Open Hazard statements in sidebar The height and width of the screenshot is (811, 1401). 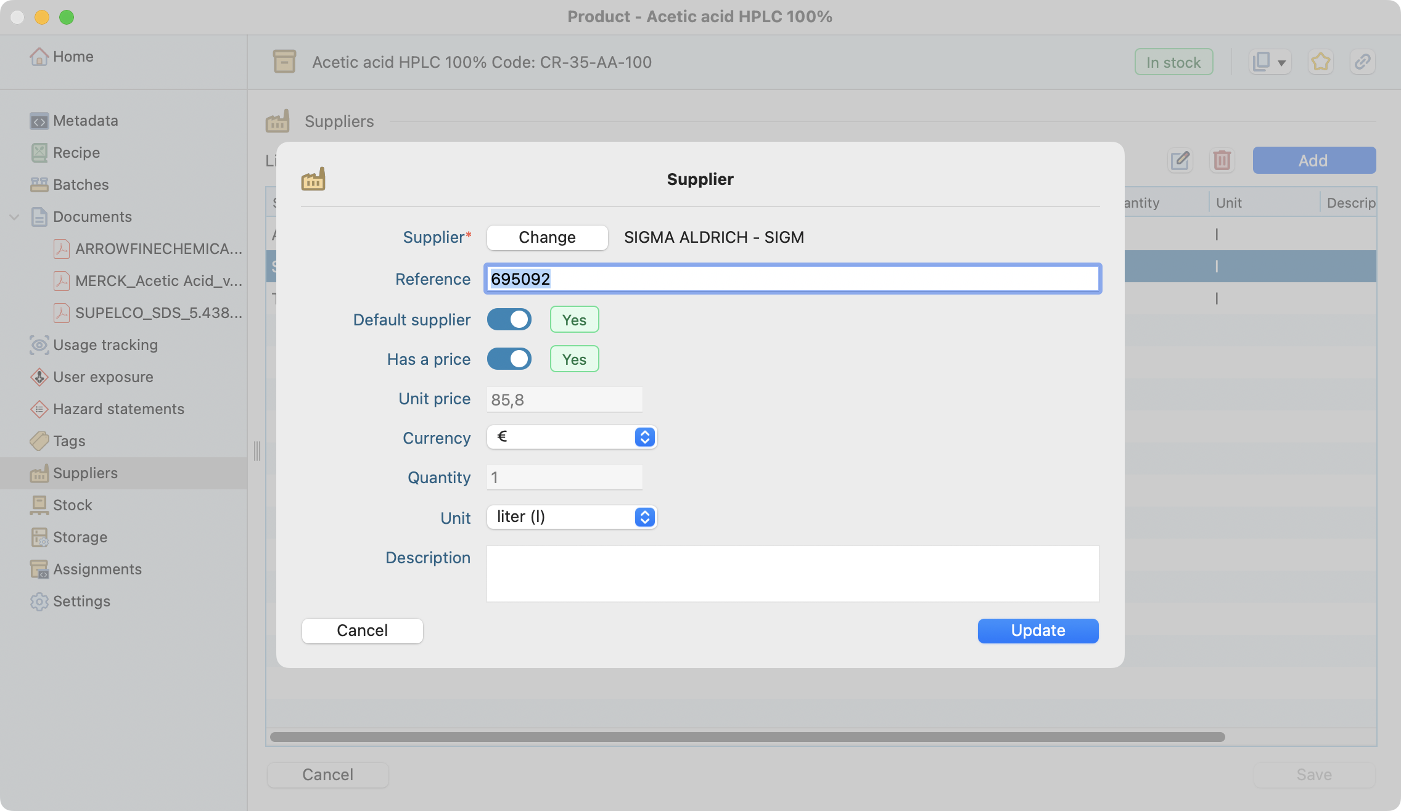(x=118, y=409)
